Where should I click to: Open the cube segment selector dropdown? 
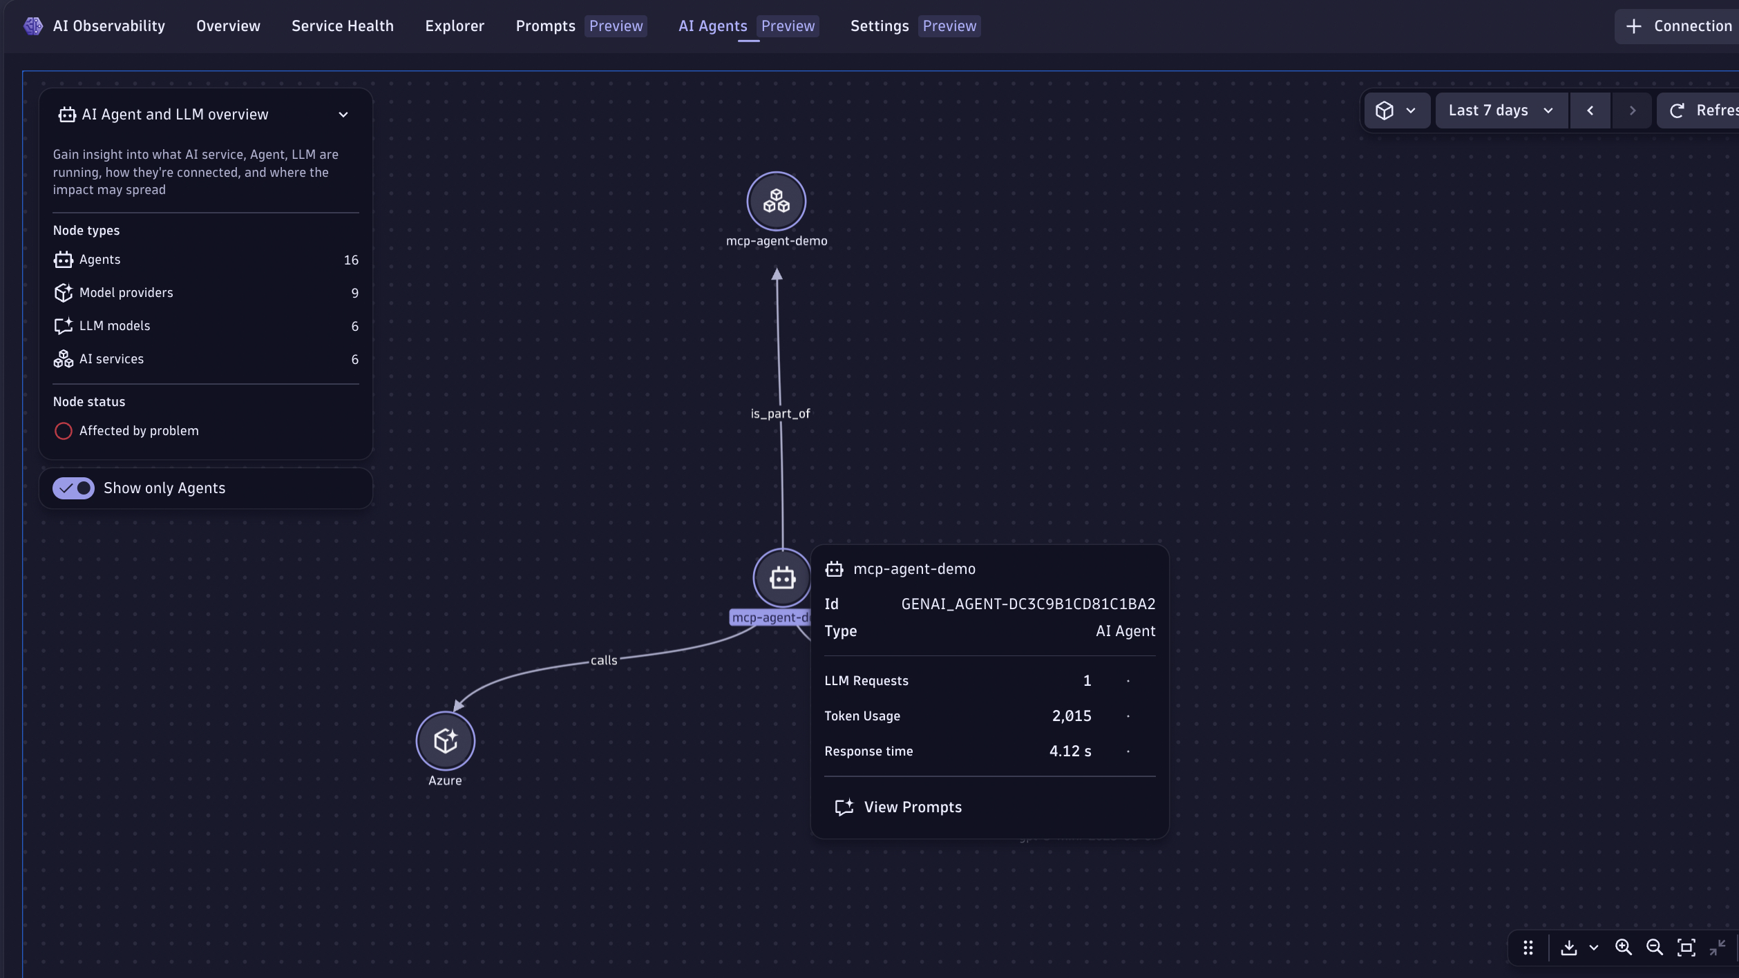[1397, 111]
